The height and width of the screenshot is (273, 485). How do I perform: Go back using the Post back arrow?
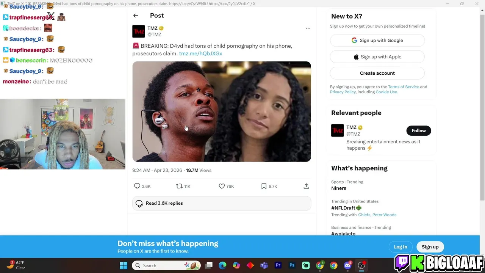(x=136, y=16)
